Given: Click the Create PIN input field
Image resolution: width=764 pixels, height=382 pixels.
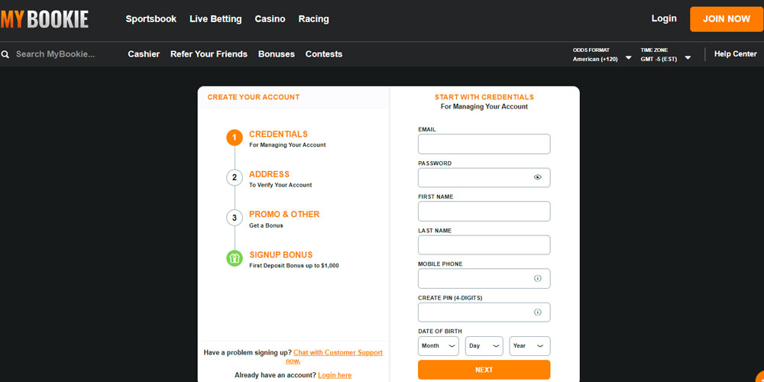Looking at the screenshot, I should pyautogui.click(x=484, y=312).
